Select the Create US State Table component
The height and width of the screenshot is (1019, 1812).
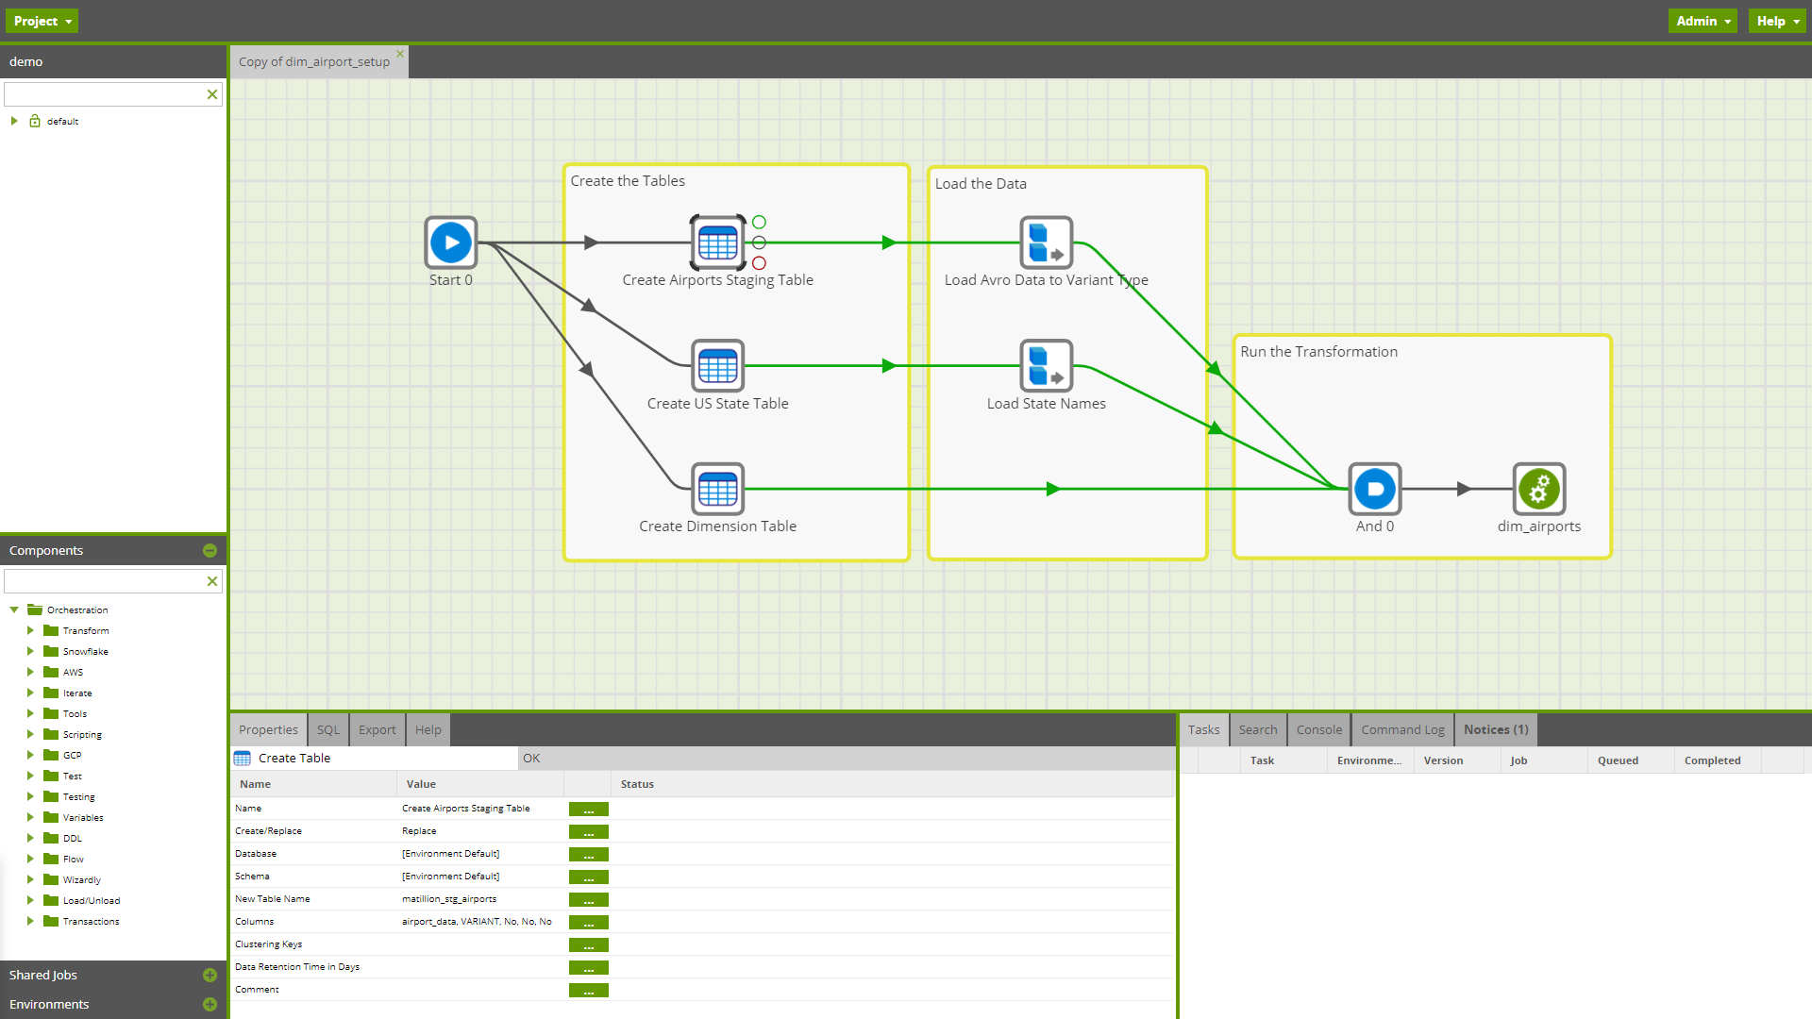click(717, 366)
